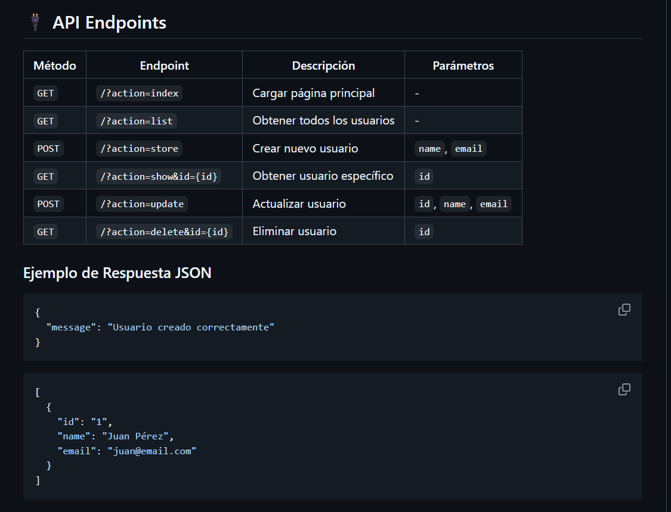Click the copy icon on the message JSON block
The image size is (671, 512).
coord(624,309)
